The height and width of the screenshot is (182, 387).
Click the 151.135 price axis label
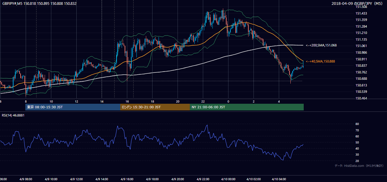pyautogui.click(x=361, y=39)
